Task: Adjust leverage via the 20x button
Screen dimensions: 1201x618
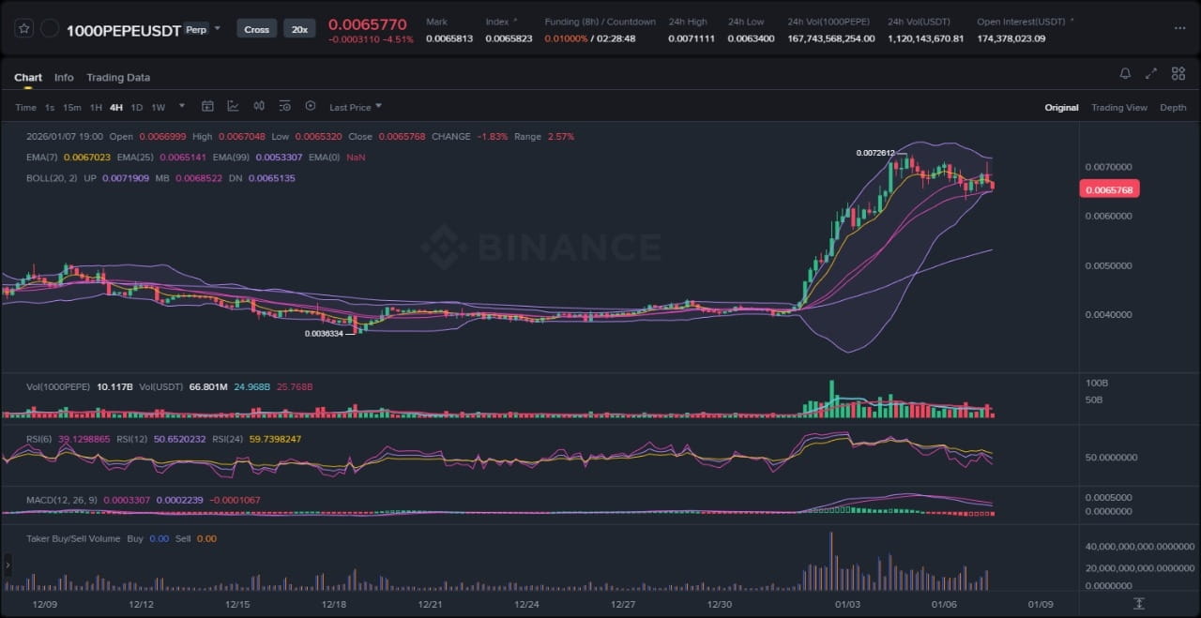Action: (x=299, y=29)
